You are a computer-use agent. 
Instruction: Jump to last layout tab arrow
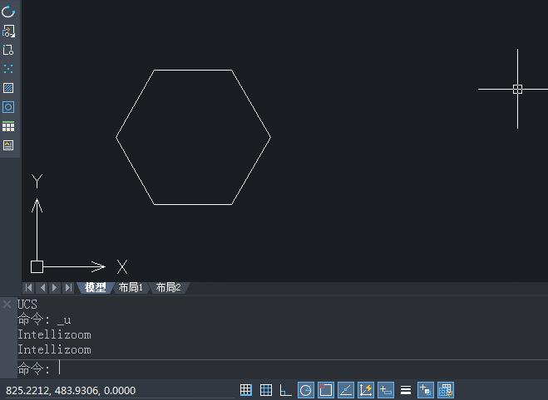click(68, 288)
